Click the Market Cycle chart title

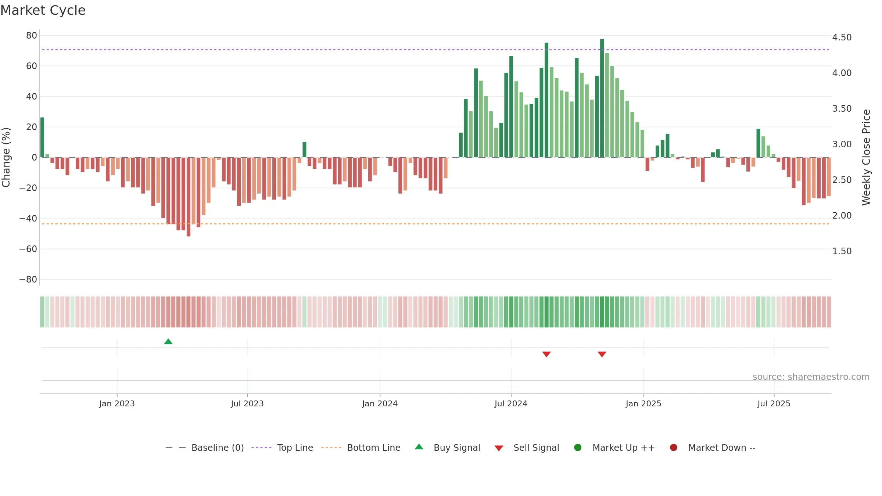tap(43, 10)
